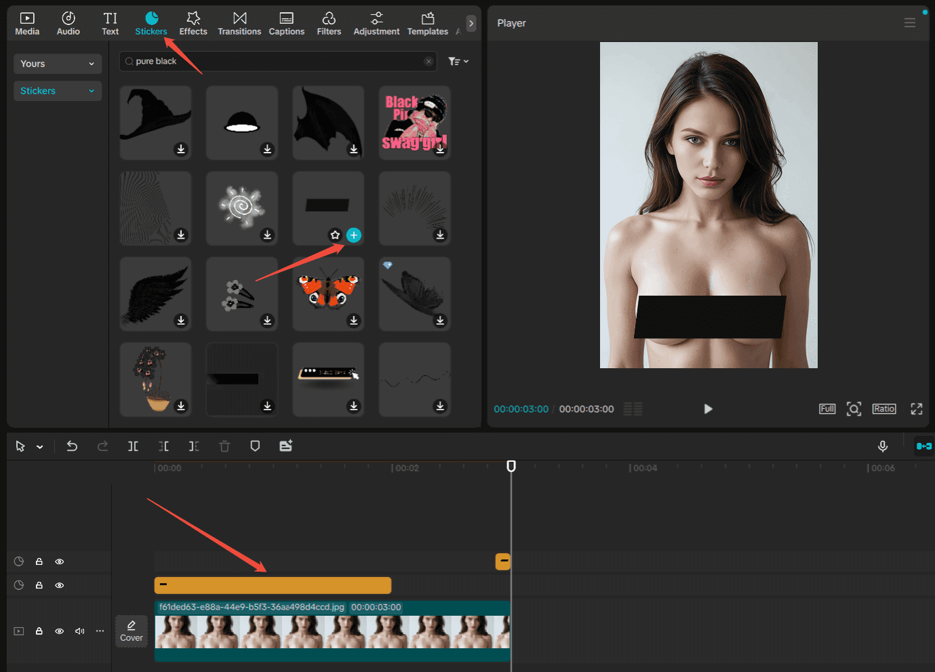Hide the second sticker track
Viewport: 935px width, 672px height.
pos(60,585)
